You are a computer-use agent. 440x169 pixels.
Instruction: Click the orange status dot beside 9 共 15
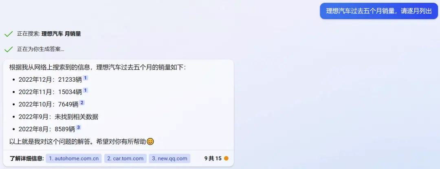point(226,158)
